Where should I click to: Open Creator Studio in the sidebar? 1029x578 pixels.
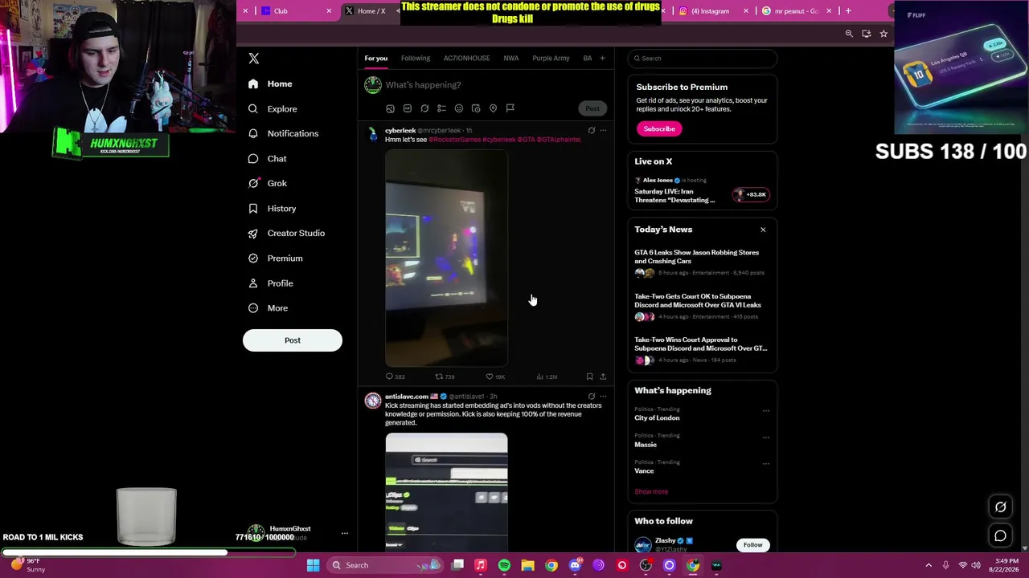pos(286,233)
